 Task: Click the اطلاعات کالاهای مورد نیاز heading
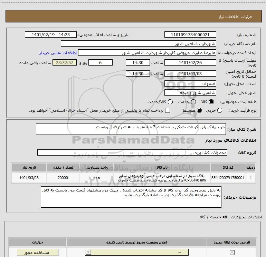coord(231,140)
